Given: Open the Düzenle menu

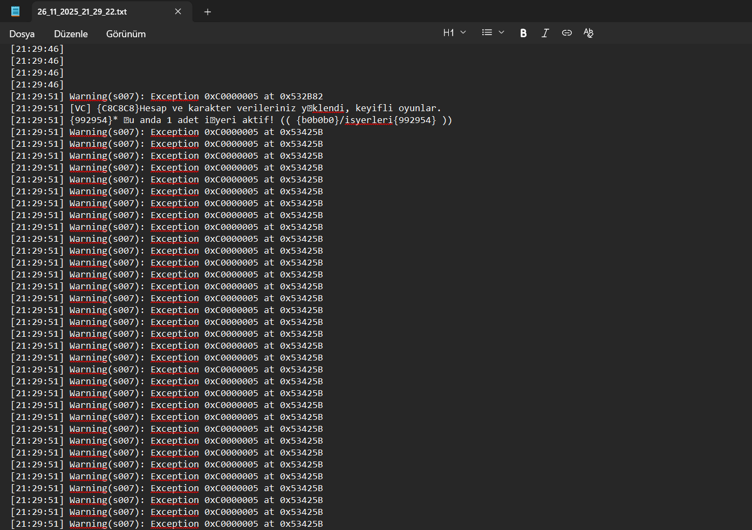Looking at the screenshot, I should 71,34.
